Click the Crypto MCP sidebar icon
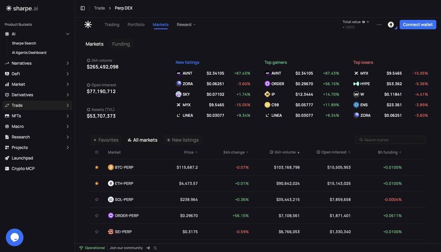Viewport: 441px width, 252px height. (7, 169)
